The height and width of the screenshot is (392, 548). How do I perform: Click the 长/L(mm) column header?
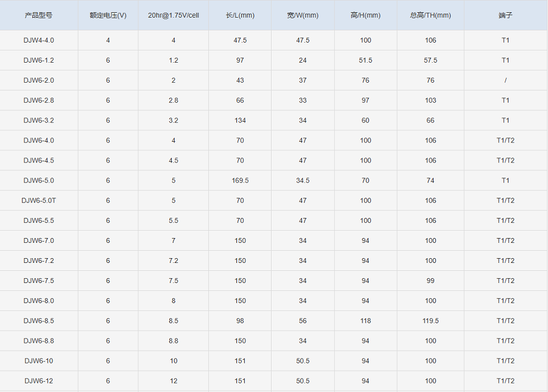tap(240, 15)
